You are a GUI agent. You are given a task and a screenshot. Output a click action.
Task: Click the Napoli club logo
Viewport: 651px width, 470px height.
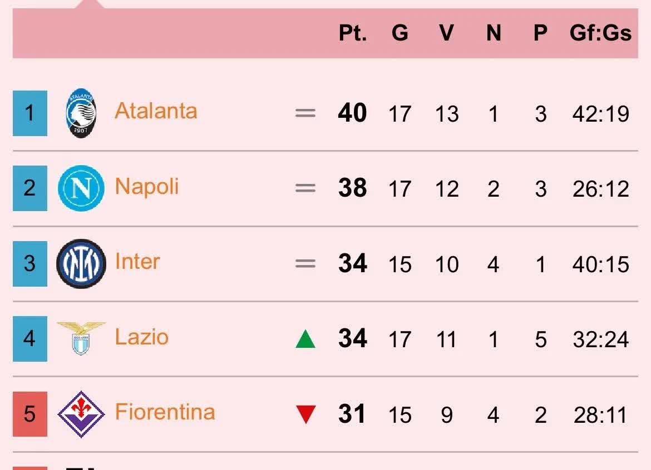(81, 188)
